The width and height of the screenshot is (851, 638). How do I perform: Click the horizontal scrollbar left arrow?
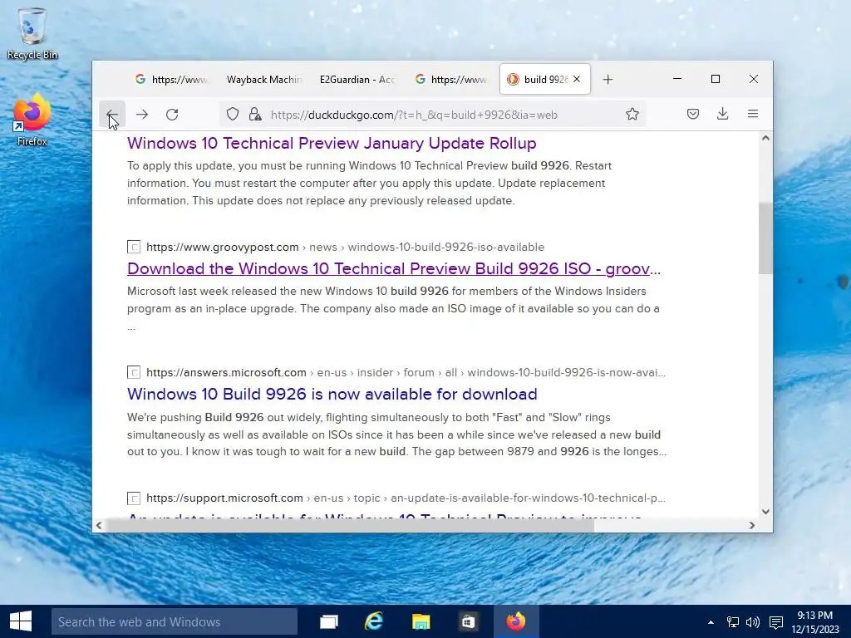click(99, 525)
